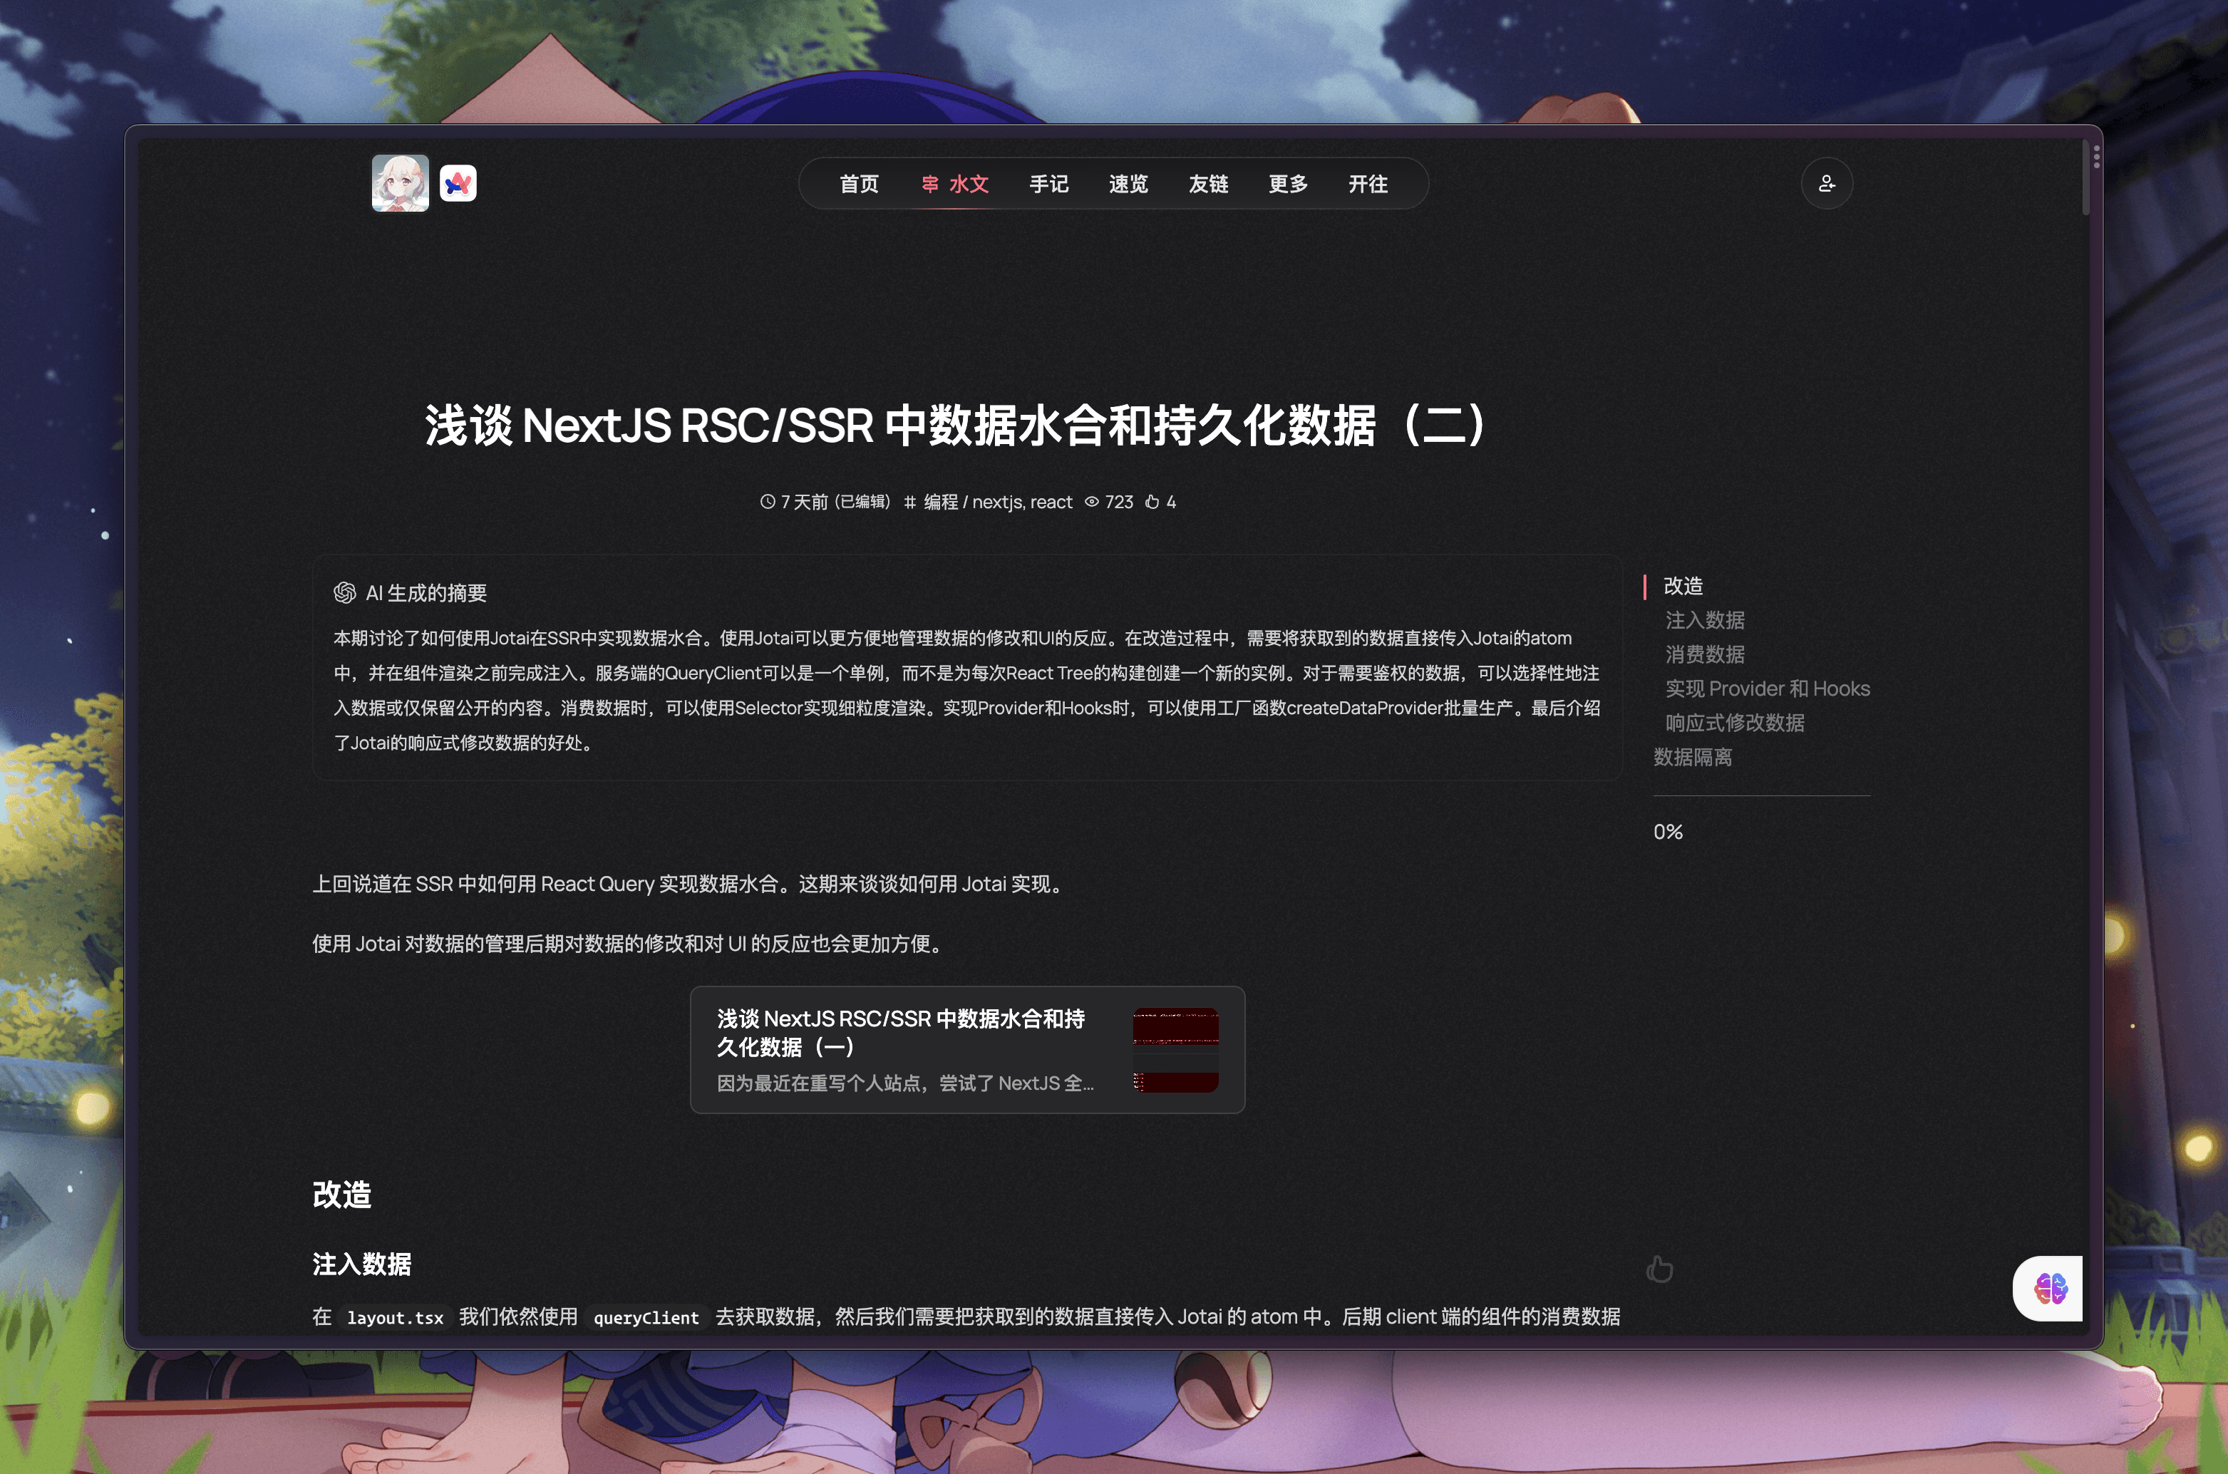Click the 0% reading progress indicator
The image size is (2228, 1474).
1669,832
